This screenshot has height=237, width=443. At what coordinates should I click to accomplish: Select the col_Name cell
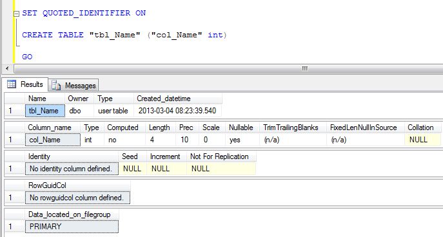[x=53, y=140]
